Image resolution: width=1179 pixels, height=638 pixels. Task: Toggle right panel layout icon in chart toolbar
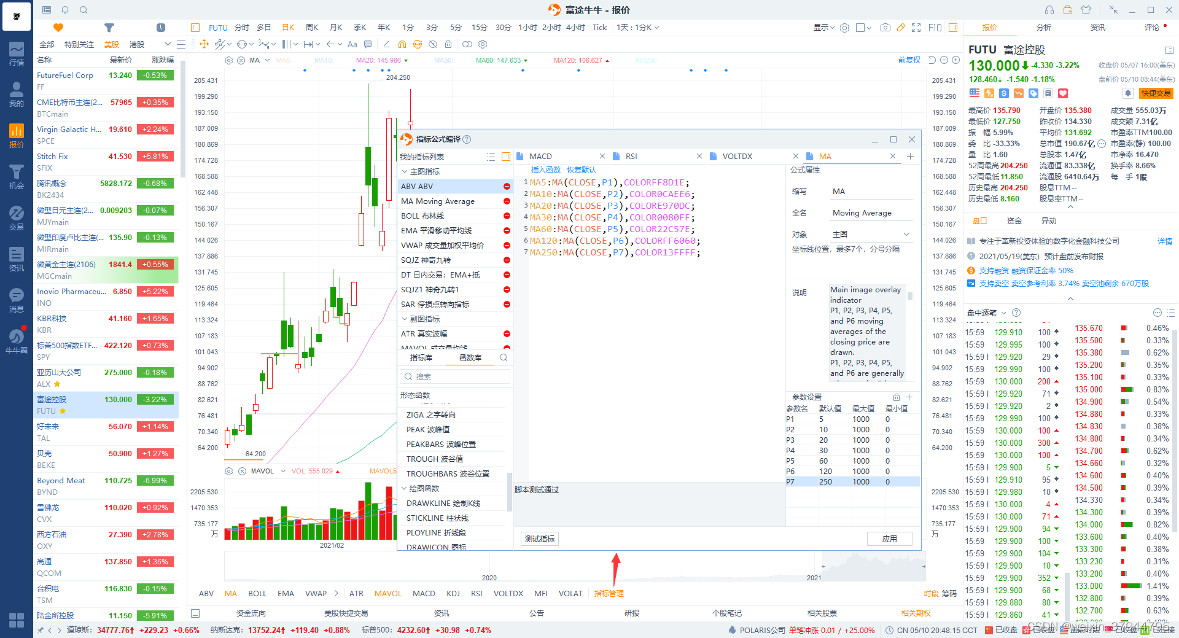coord(953,28)
